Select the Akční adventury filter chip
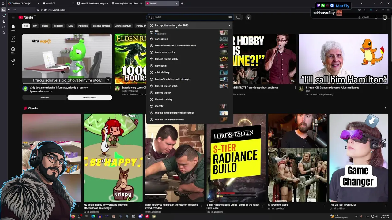Image resolution: width=392 pixels, height=220 pixels. [123, 26]
